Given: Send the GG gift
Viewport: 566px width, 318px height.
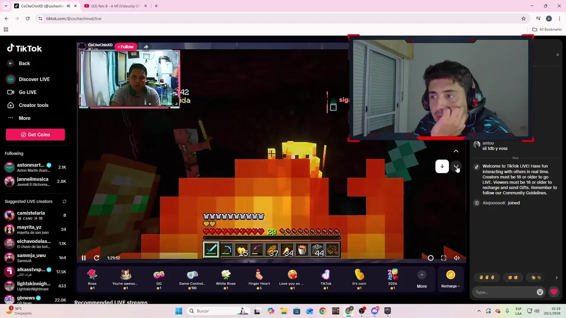Looking at the screenshot, I should click(159, 280).
